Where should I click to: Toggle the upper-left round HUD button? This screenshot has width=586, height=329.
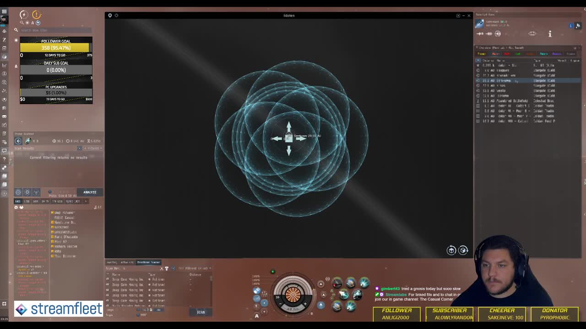pos(257,291)
